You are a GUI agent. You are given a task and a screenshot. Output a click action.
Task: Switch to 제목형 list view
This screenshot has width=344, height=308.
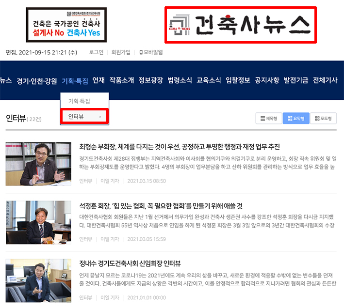pos(269,119)
